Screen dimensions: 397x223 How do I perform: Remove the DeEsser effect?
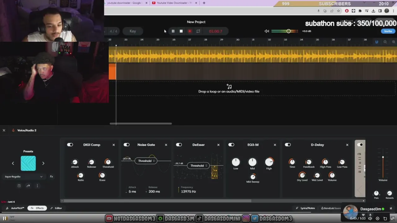[218, 145]
